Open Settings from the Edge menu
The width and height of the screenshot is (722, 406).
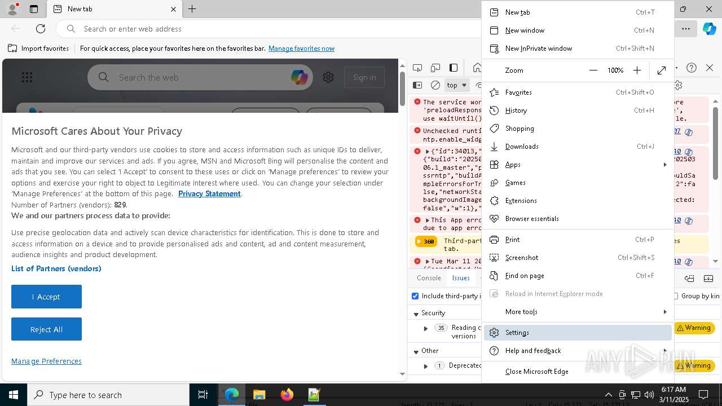coord(578,333)
